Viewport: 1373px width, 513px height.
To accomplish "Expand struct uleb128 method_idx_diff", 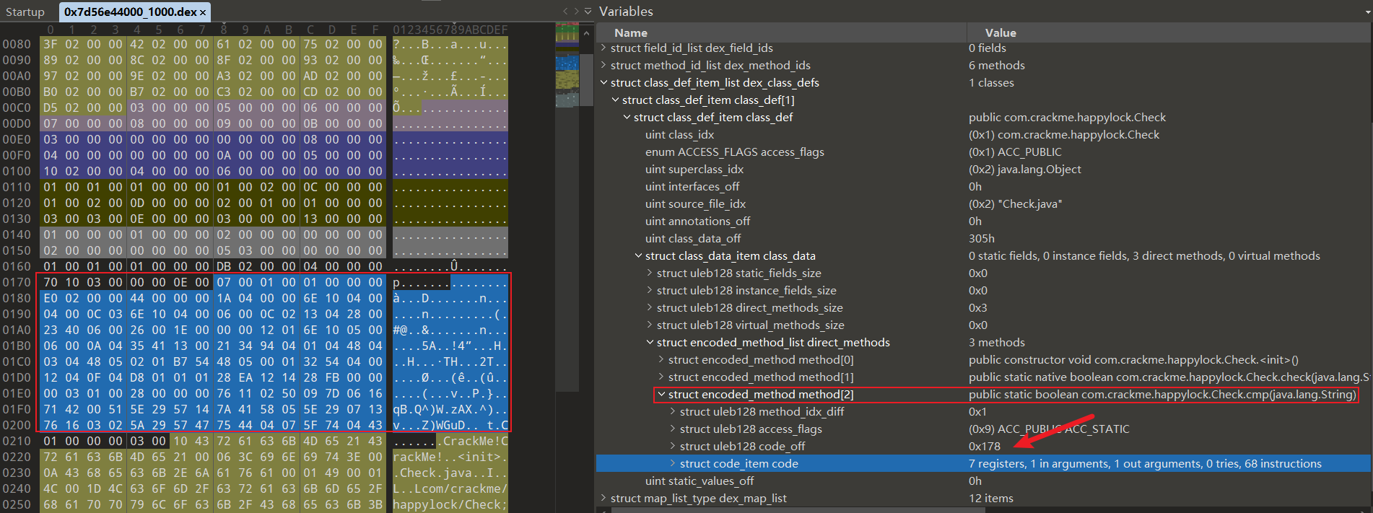I will (x=673, y=411).
